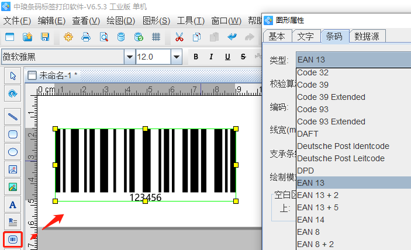Choose EAN 8 barcode type

click(x=353, y=232)
